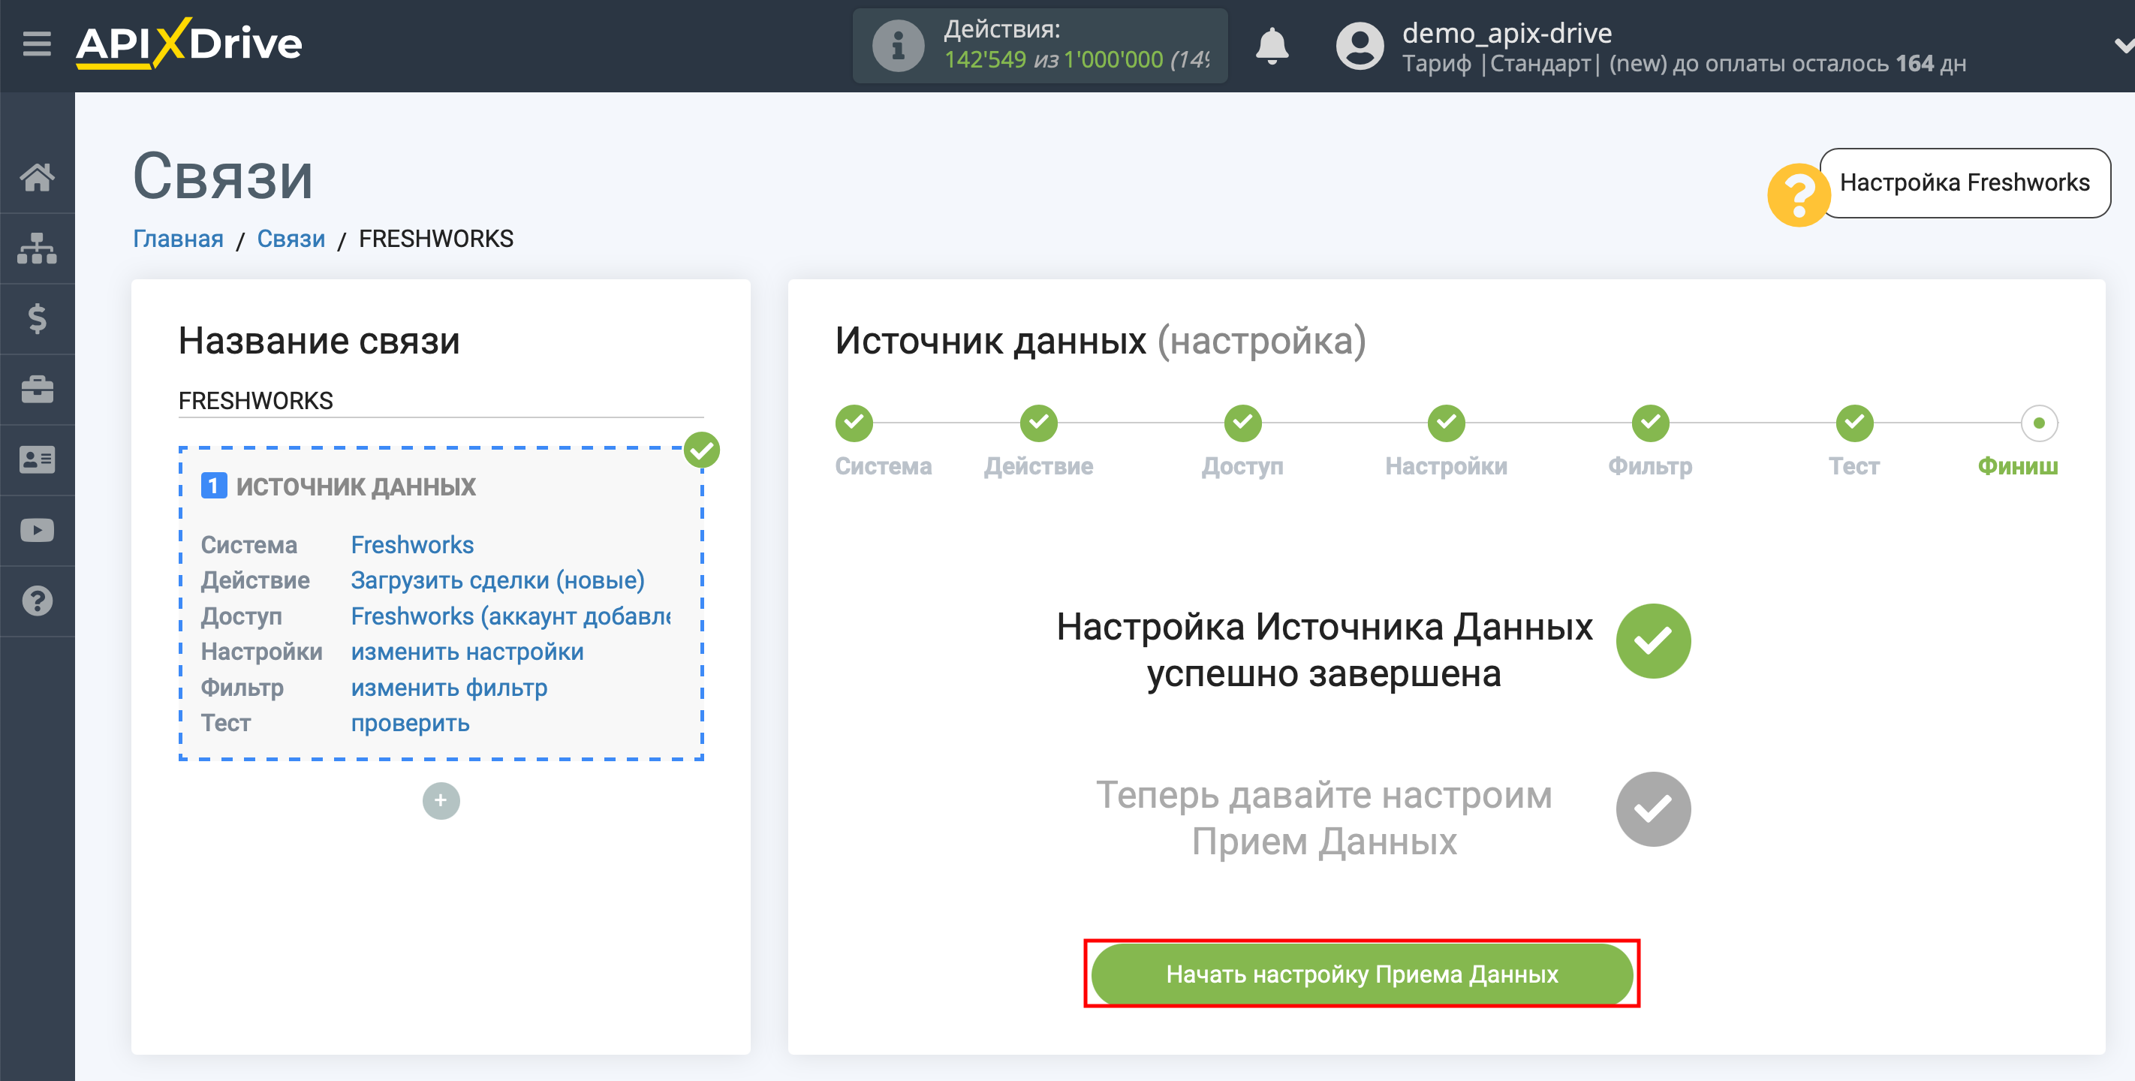The image size is (2135, 1081).
Task: Click изменить фильтр link
Action: [448, 687]
